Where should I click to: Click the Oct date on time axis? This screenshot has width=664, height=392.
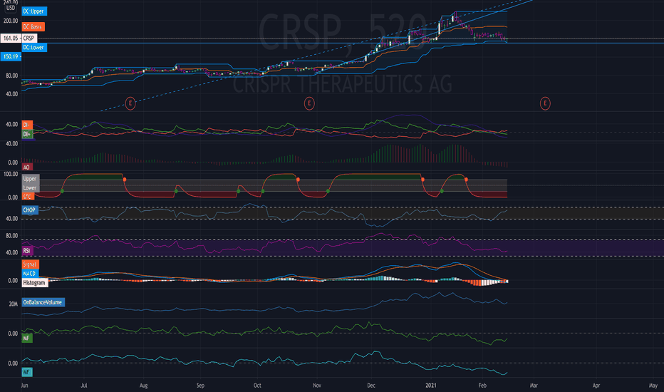point(257,385)
